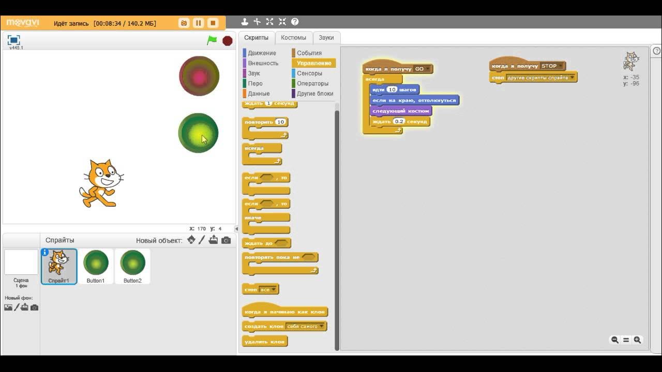Choose new sprite from library icon
Image resolution: width=662 pixels, height=372 pixels.
click(191, 240)
